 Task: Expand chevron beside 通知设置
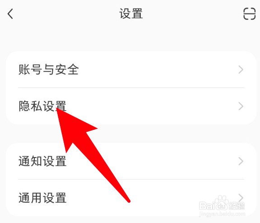(x=241, y=161)
